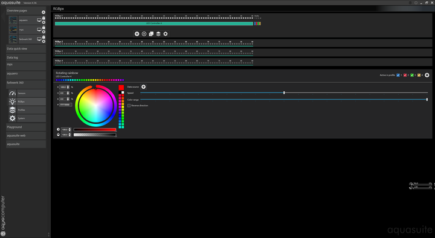The image size is (435, 238).
Task: Click the hex color code input field
Action: point(66,105)
